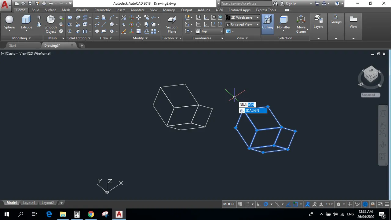Click the ViewCube Top face
Viewport: 391px width, 220px height.
(371, 71)
